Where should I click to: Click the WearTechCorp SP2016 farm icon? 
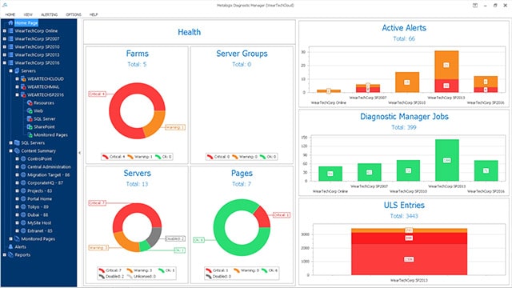[x=10, y=62]
